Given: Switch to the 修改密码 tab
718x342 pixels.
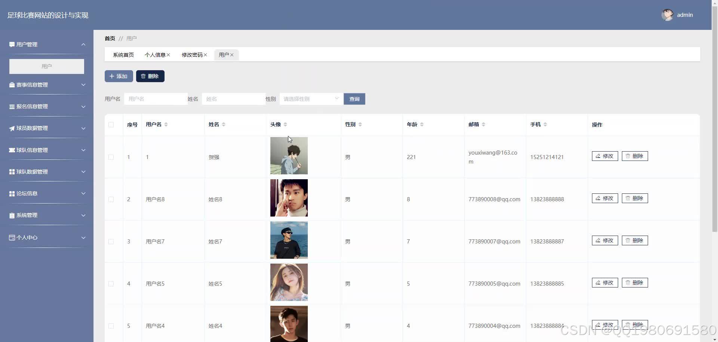Looking at the screenshot, I should pyautogui.click(x=192, y=55).
